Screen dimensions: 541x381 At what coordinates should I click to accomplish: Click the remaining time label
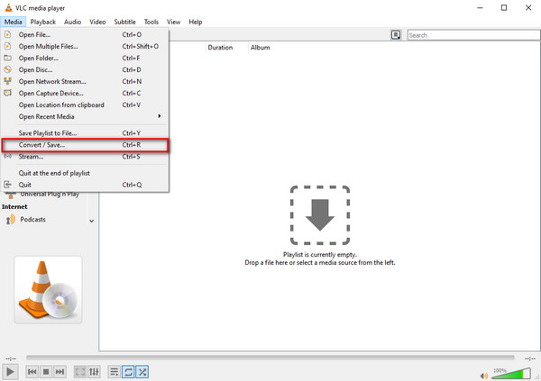[530, 358]
